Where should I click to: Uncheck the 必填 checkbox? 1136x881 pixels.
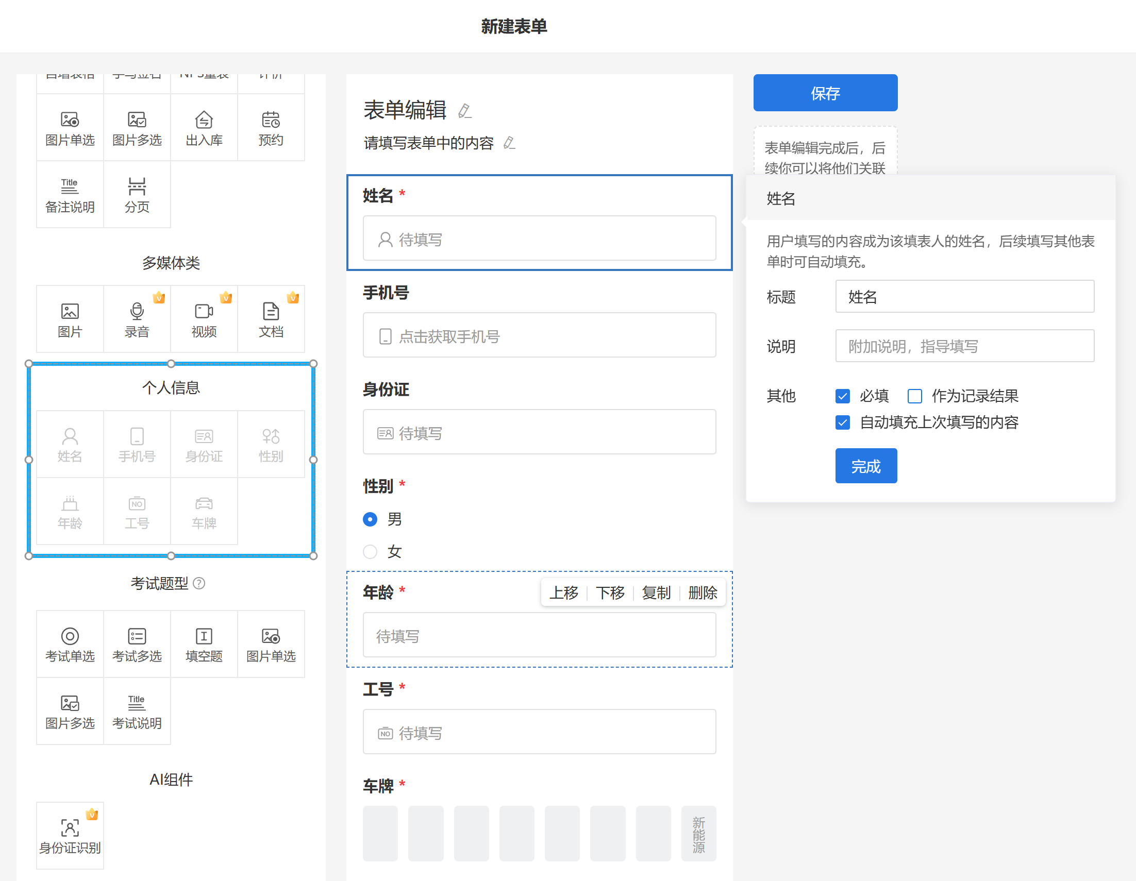click(842, 396)
